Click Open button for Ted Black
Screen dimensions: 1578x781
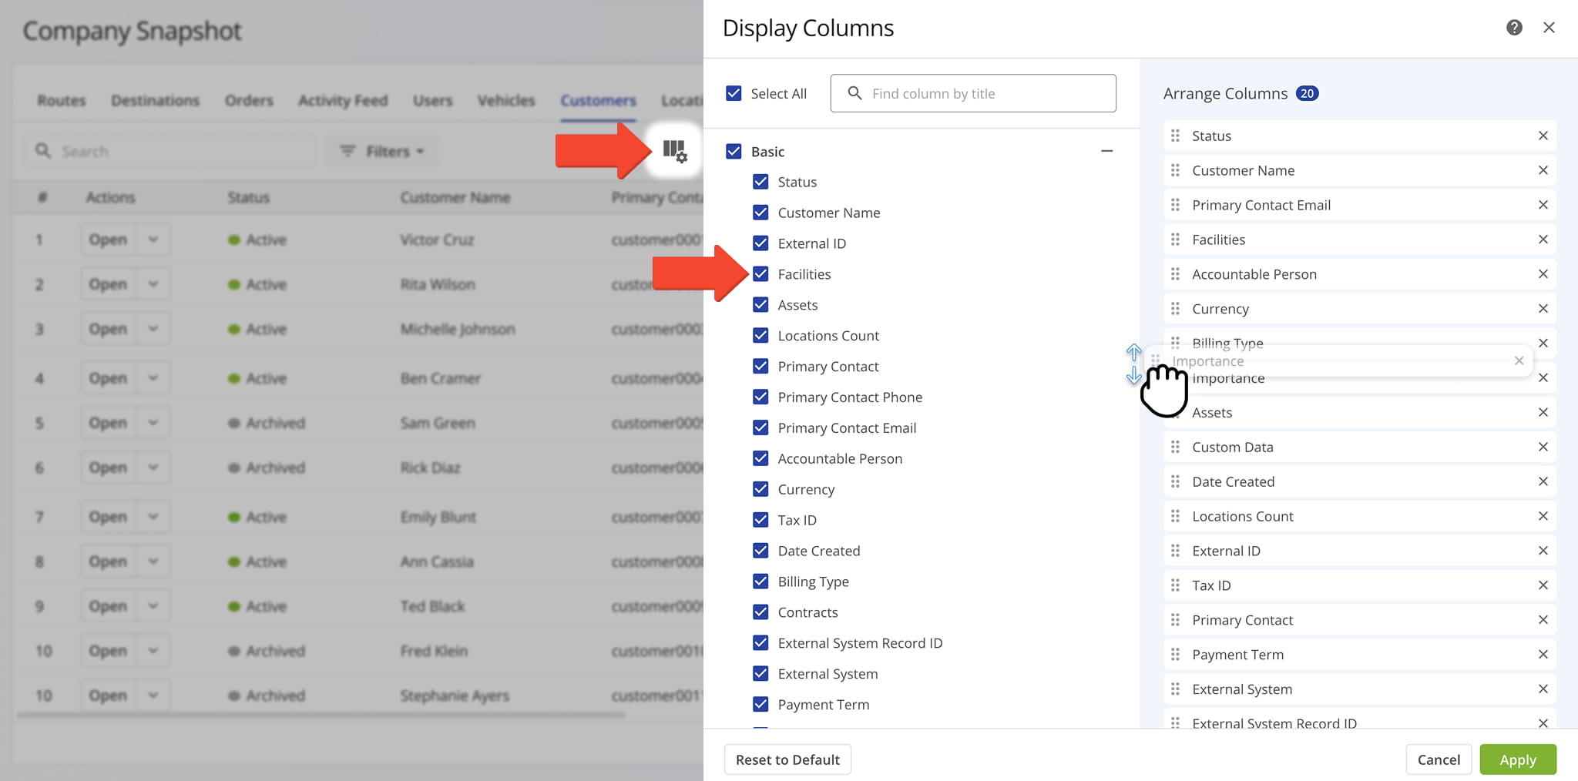[x=108, y=606]
